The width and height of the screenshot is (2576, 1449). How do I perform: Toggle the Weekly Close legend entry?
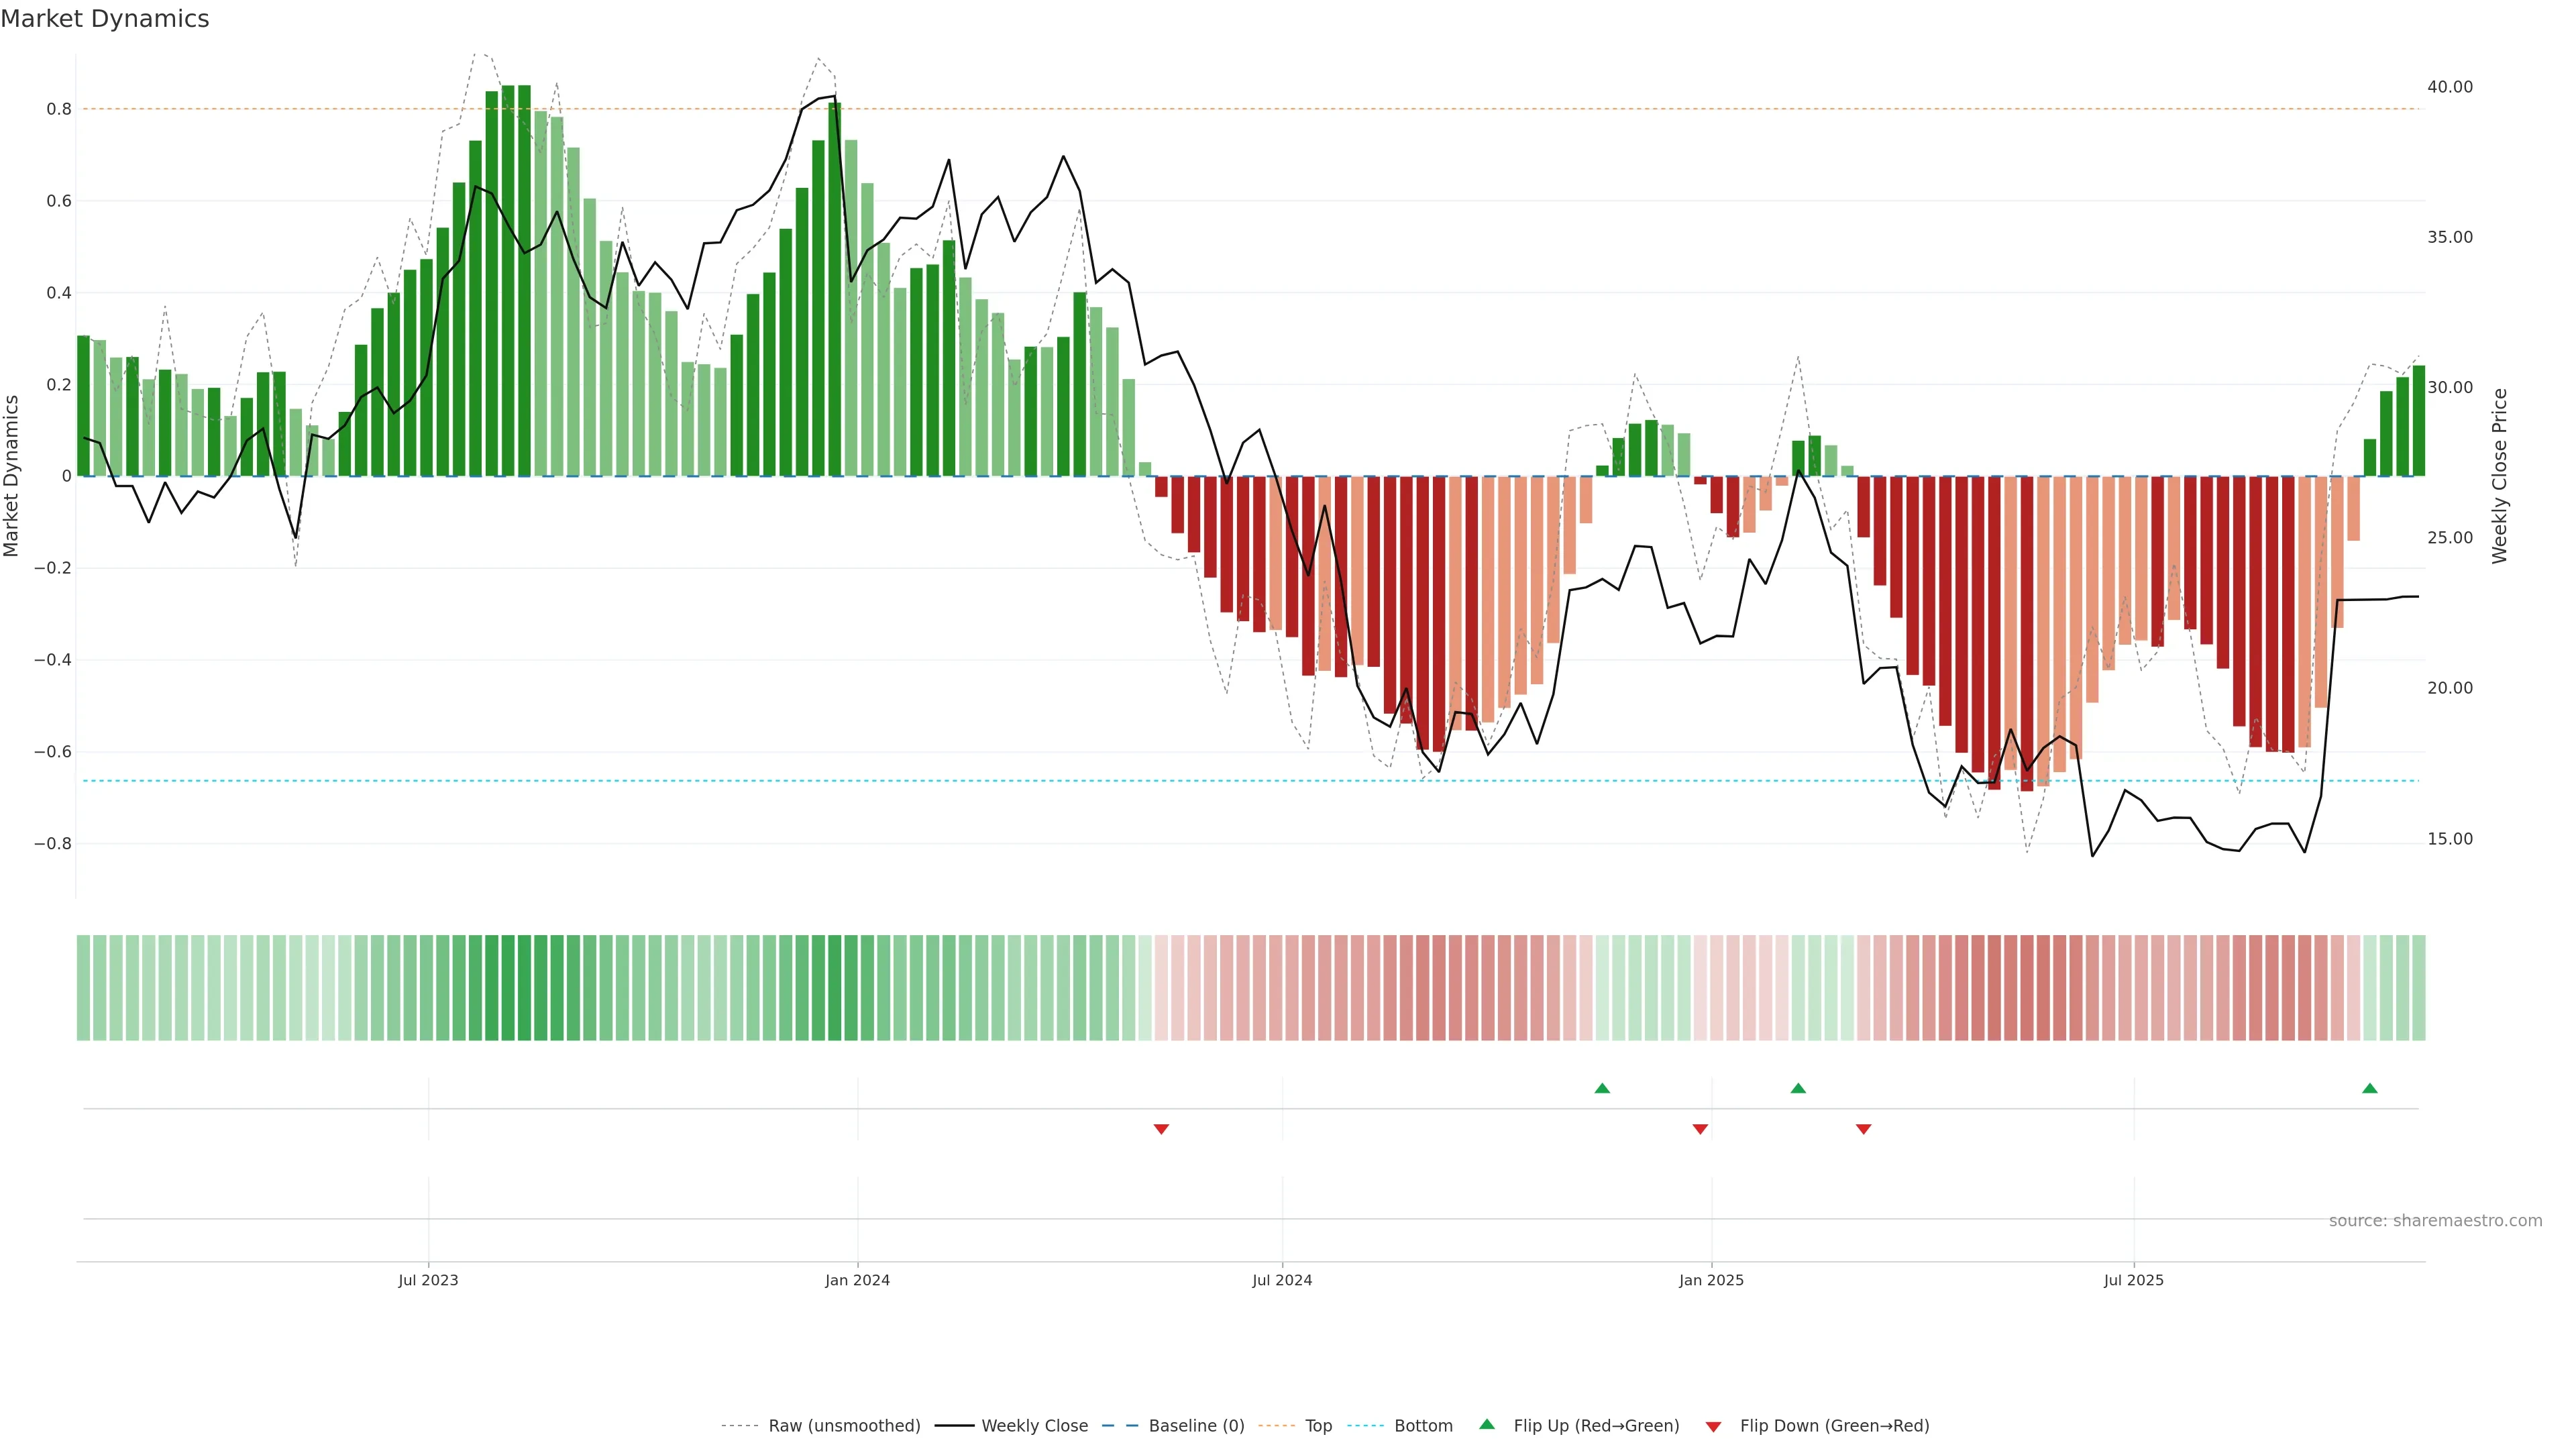point(1034,1426)
